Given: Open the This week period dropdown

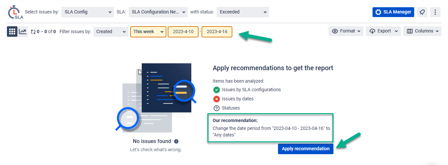Looking at the screenshot, I should [x=148, y=32].
